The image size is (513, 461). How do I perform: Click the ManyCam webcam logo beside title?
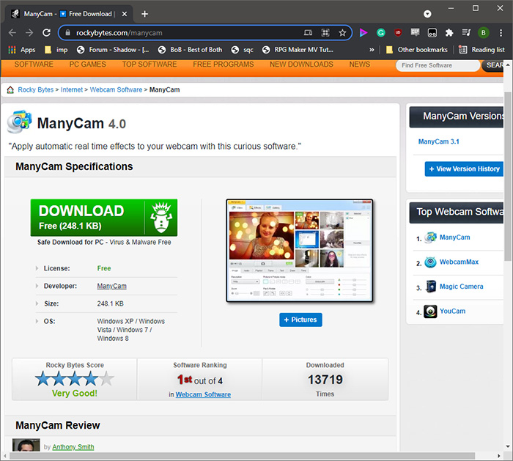20,122
